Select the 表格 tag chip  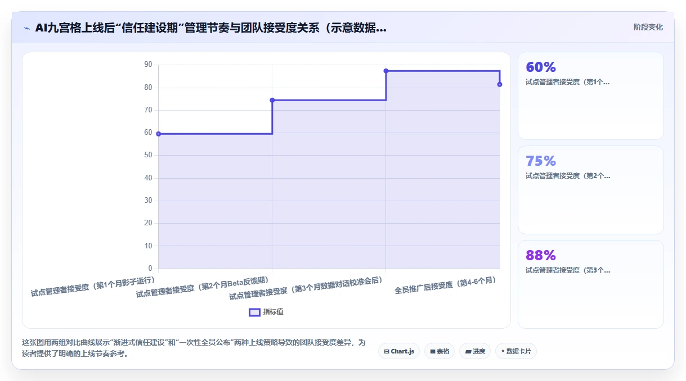pyautogui.click(x=440, y=351)
